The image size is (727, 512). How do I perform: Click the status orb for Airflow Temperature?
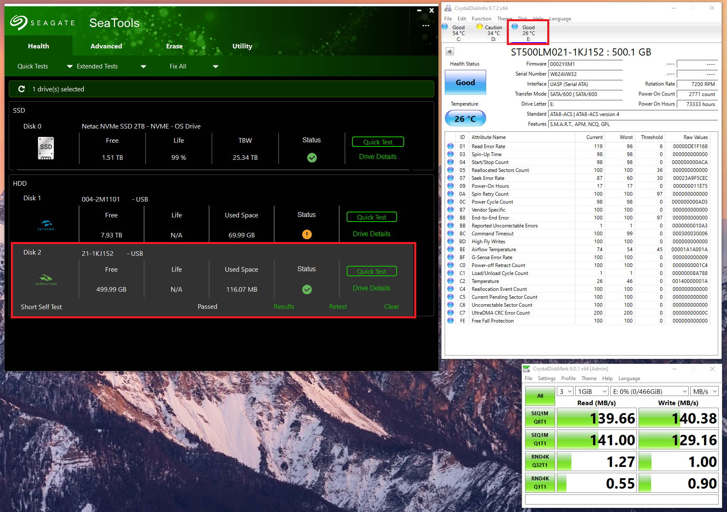click(x=450, y=249)
